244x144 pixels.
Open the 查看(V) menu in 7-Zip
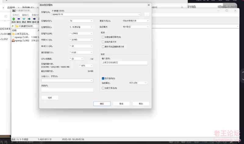pos(35,15)
